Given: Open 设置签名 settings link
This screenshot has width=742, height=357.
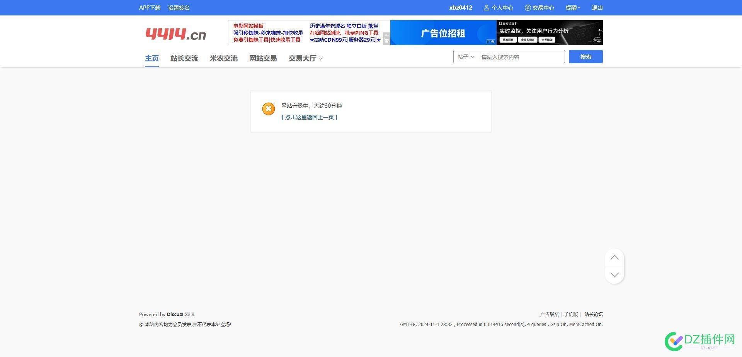Looking at the screenshot, I should (x=179, y=8).
